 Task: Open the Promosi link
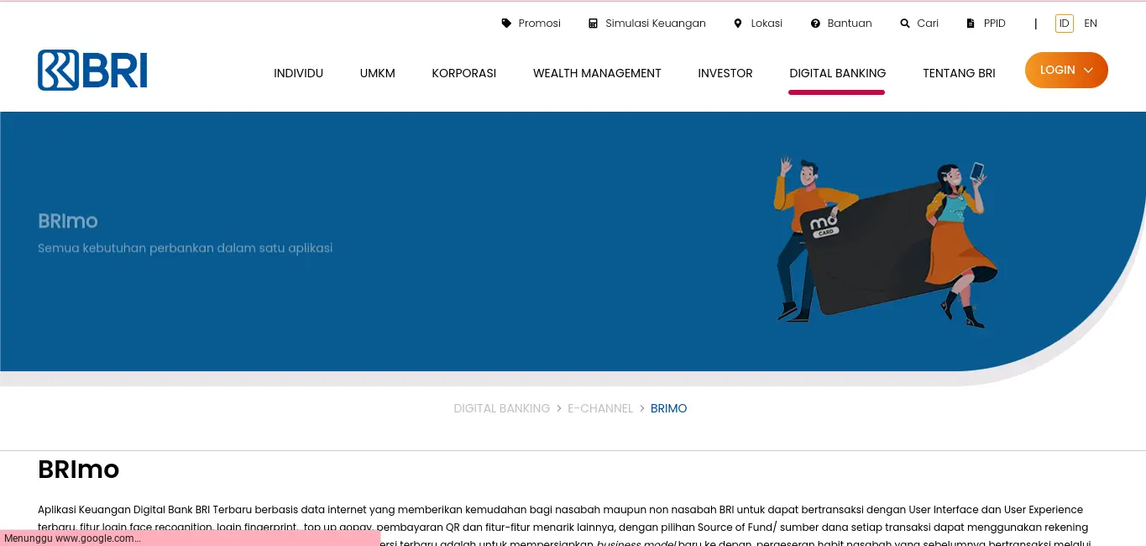click(539, 24)
